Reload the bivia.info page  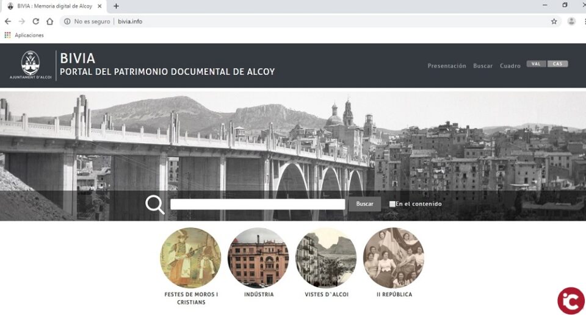(36, 22)
